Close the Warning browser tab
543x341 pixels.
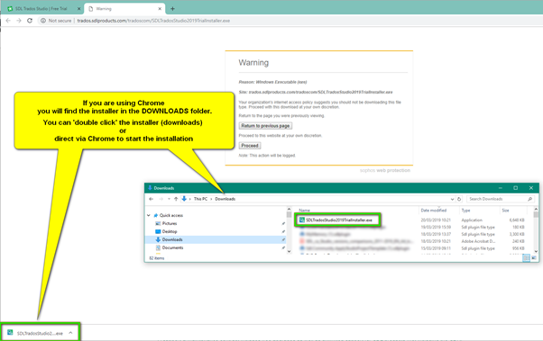click(160, 9)
